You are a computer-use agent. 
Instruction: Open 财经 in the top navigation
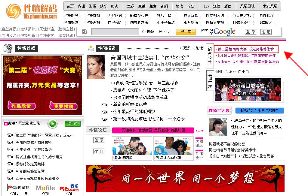click(92, 6)
